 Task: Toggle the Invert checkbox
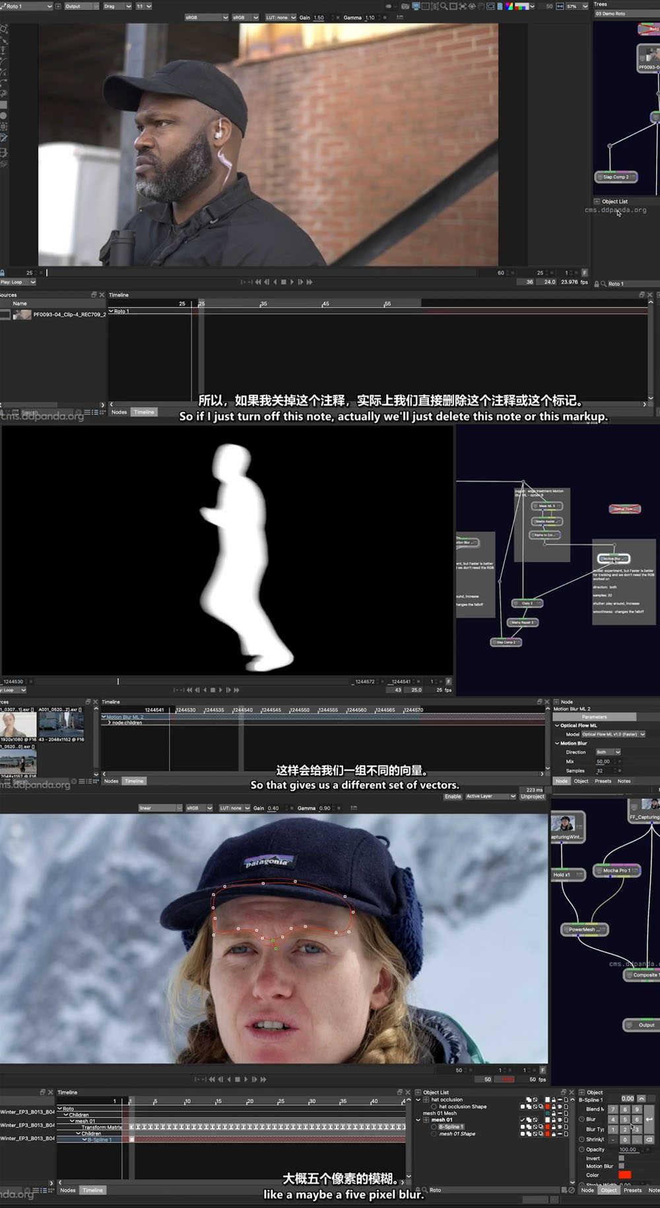621,1158
